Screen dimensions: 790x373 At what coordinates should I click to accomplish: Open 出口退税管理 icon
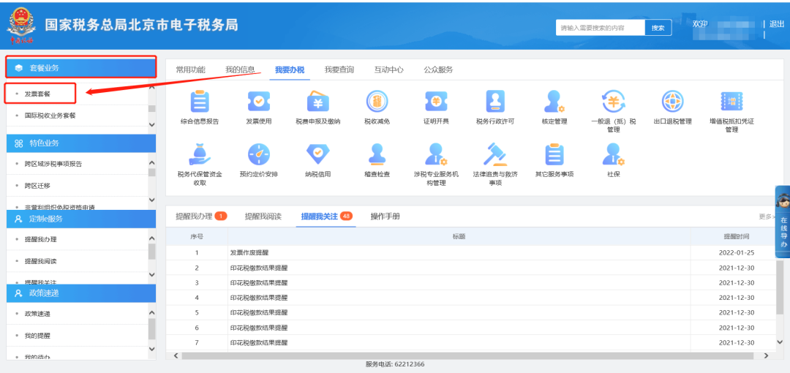coord(673,102)
